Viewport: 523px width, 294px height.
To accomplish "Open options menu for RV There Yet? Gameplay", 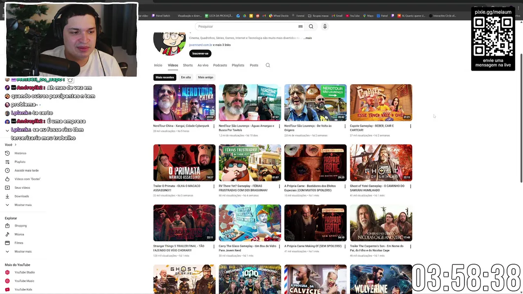I will tap(279, 186).
